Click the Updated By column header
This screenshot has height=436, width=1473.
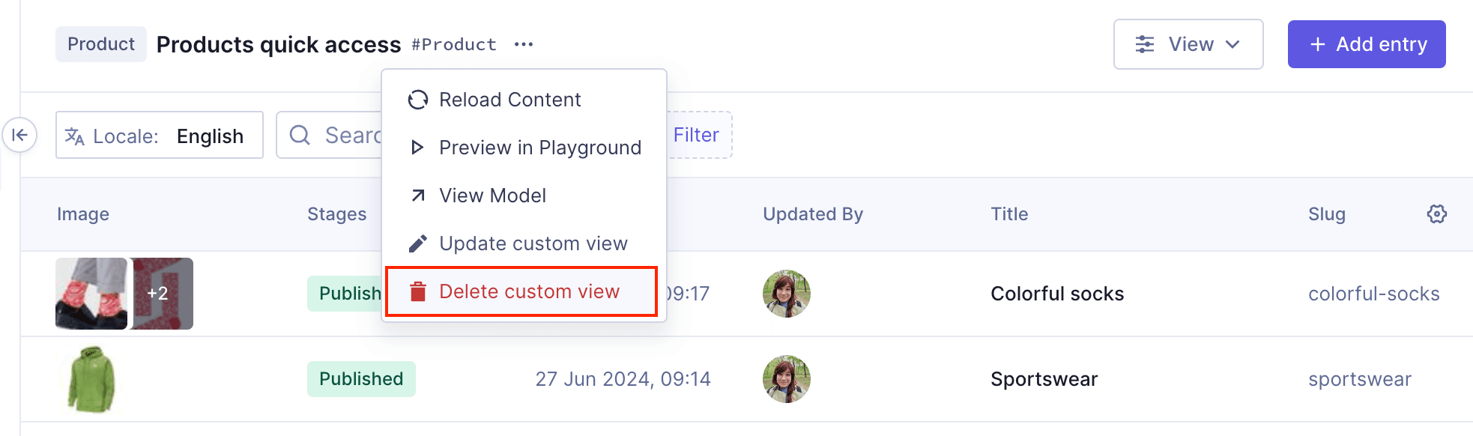[x=813, y=214]
